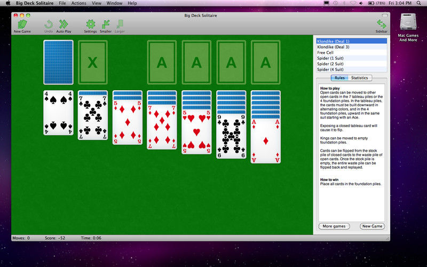Viewport: 427px width, 267px height.
Task: Click the 5 of diamonds card
Action: click(128, 122)
